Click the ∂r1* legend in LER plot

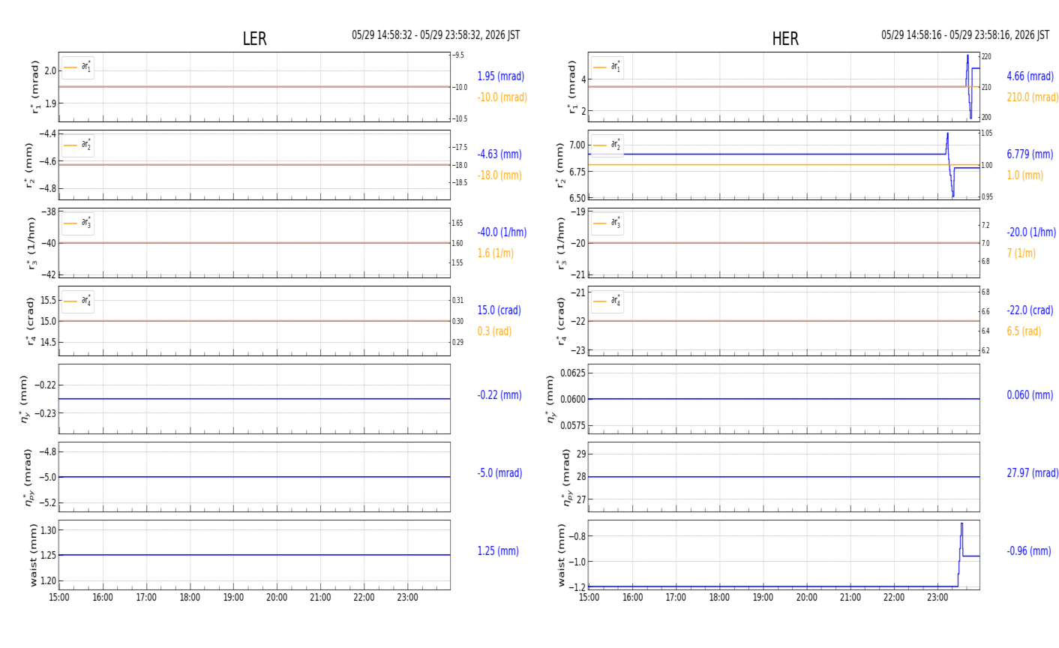(78, 67)
